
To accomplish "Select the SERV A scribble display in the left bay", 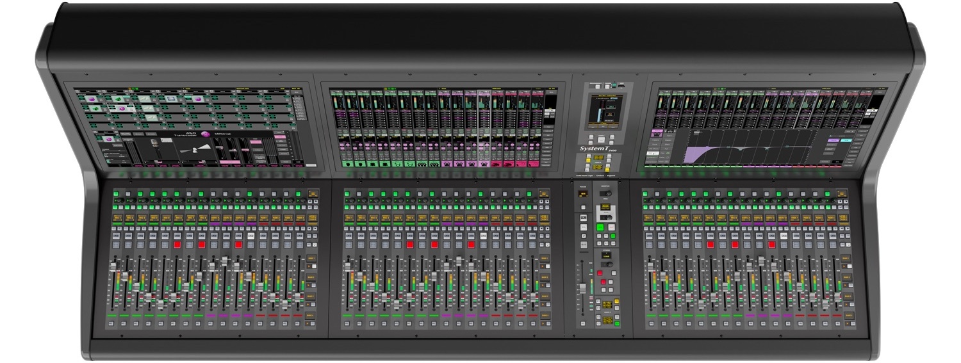I will [x=215, y=218].
